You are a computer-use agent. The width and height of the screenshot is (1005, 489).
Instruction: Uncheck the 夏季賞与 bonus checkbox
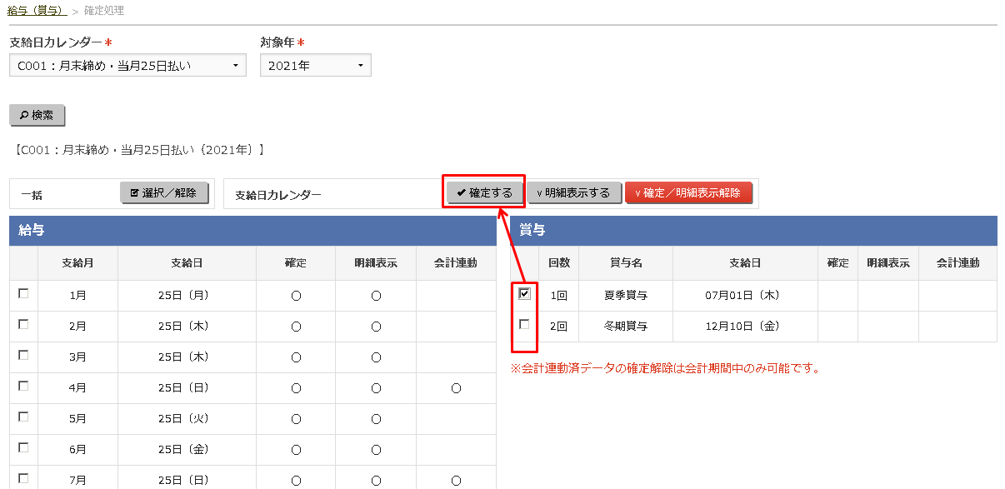(523, 293)
